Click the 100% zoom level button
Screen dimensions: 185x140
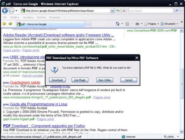[x=169, y=137]
